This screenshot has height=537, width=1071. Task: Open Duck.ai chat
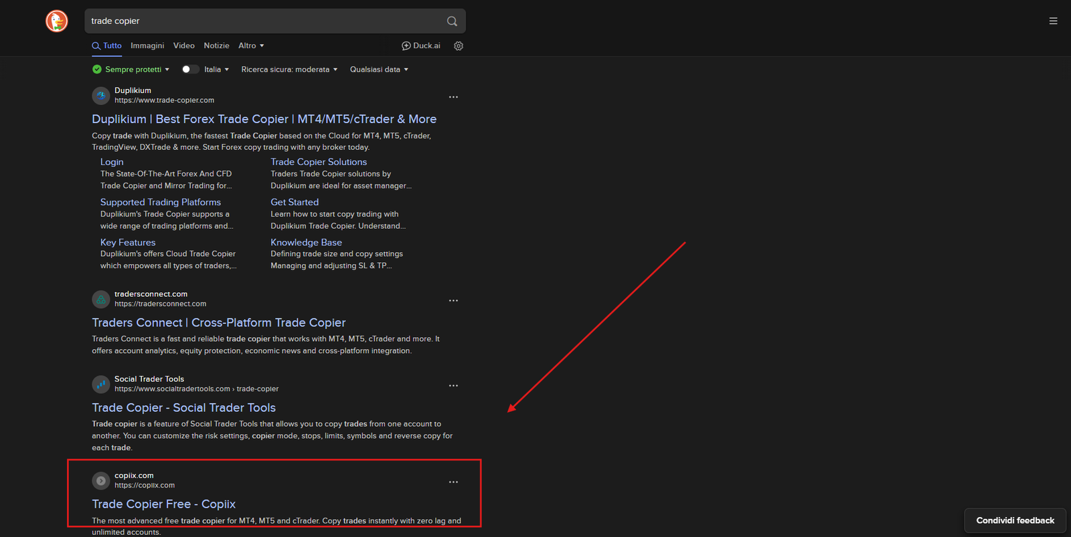point(421,46)
